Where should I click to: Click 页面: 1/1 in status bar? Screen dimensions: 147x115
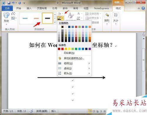[x=8, y=111]
